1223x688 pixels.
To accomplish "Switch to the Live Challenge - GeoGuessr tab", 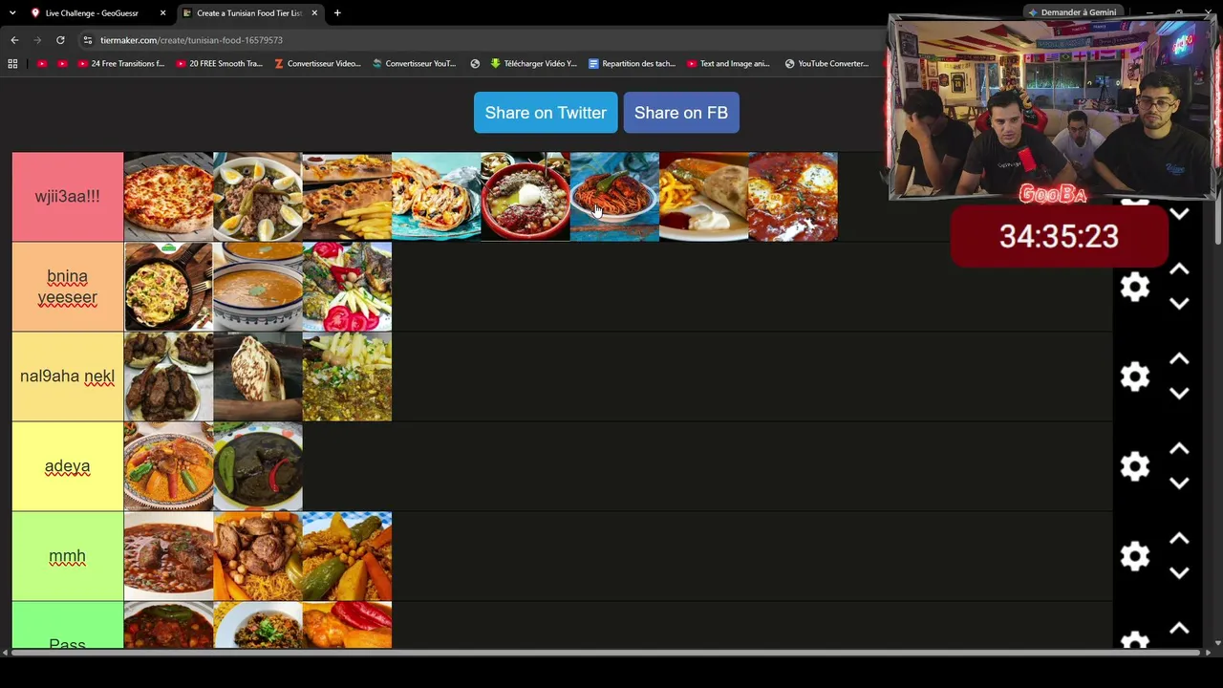I will [93, 13].
